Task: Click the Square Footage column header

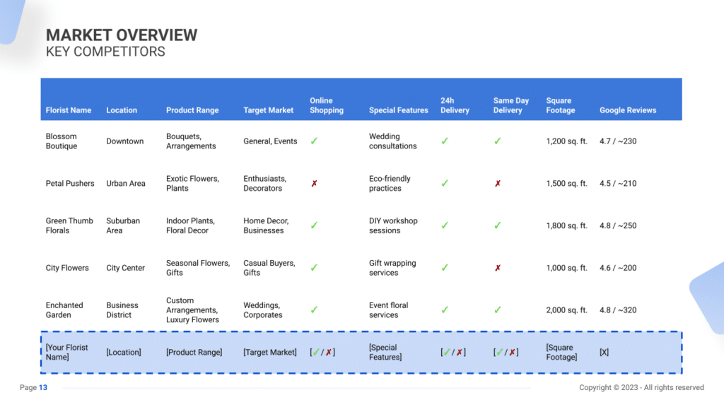Action: pyautogui.click(x=561, y=105)
